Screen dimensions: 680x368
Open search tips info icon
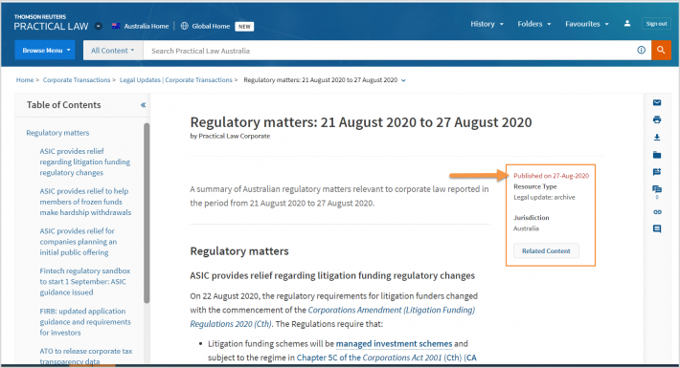tap(641, 51)
